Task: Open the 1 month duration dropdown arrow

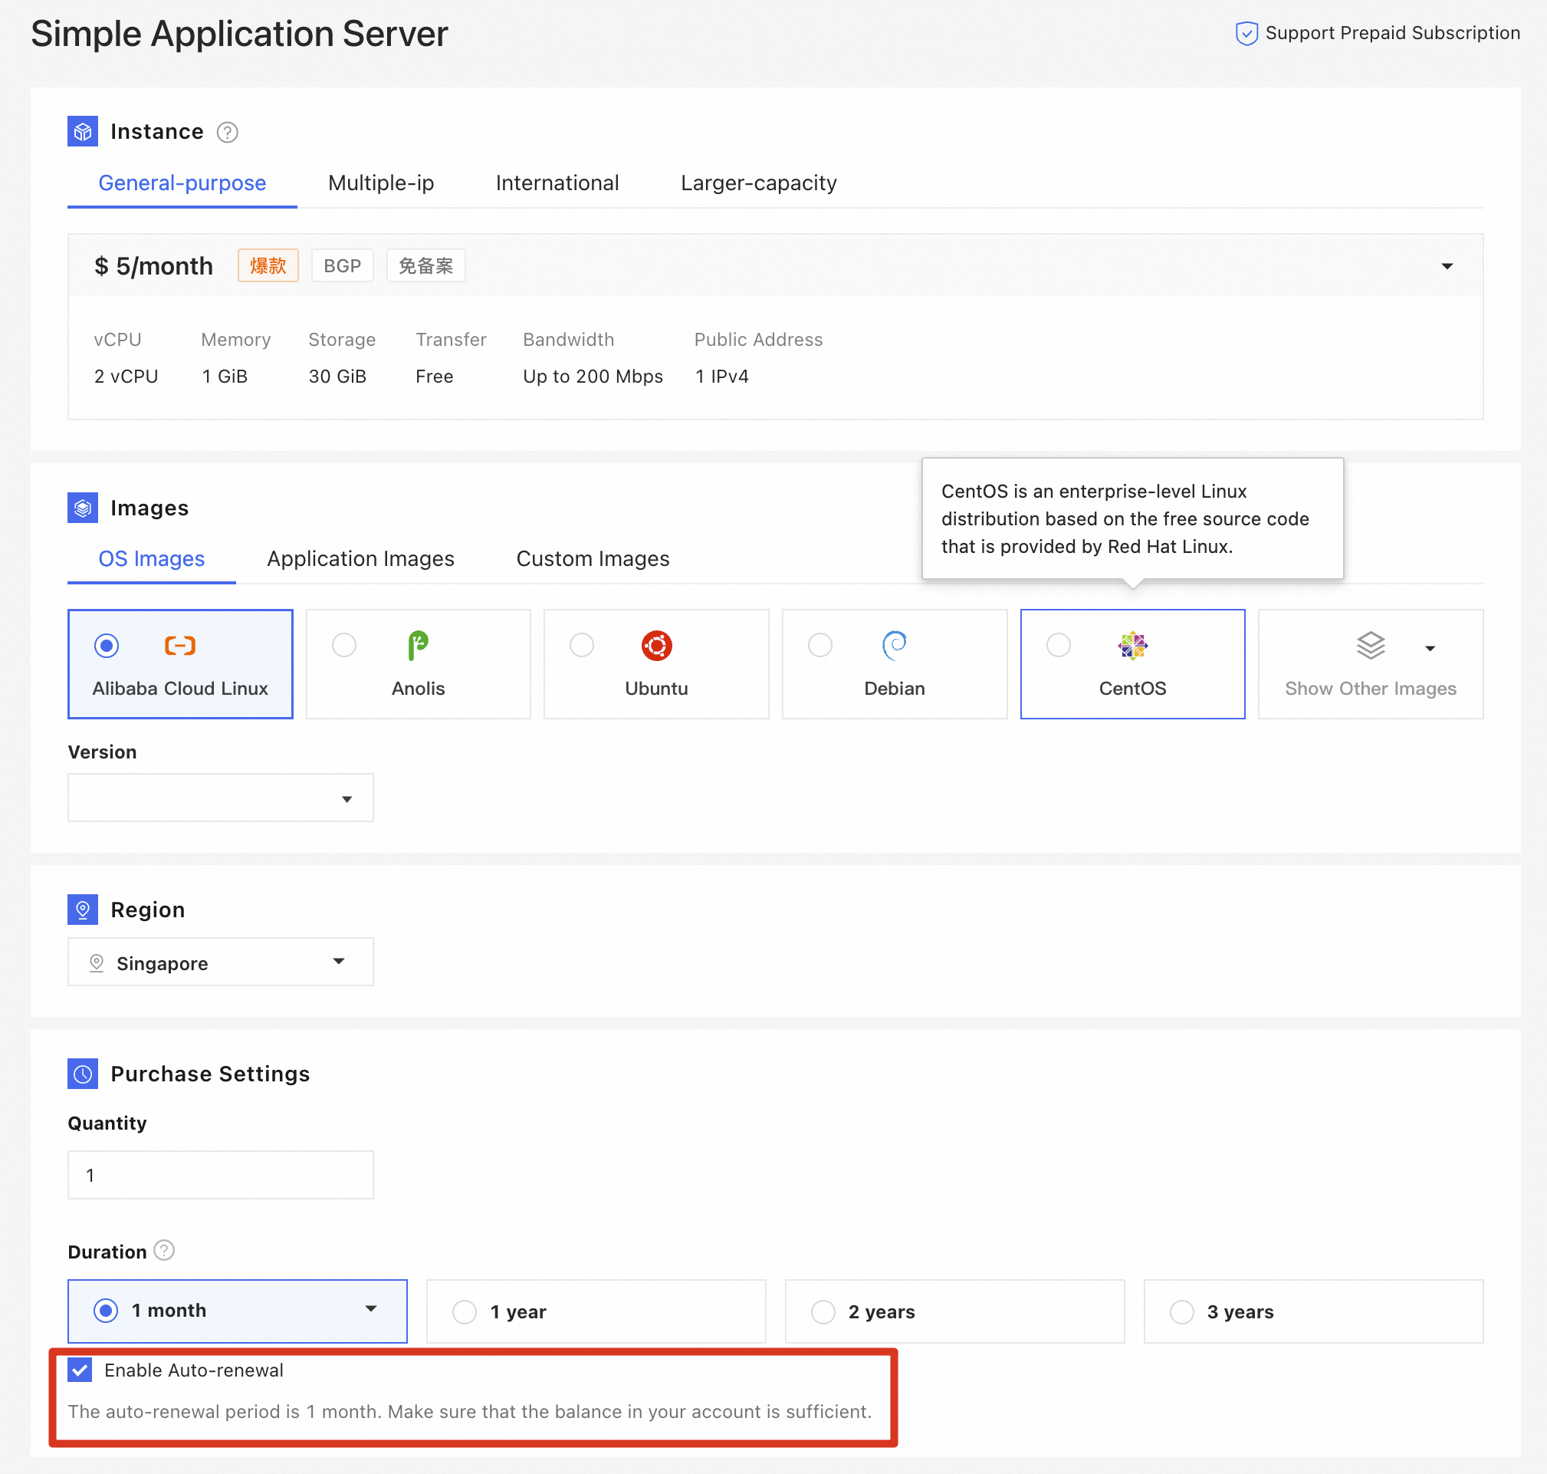Action: pyautogui.click(x=371, y=1309)
